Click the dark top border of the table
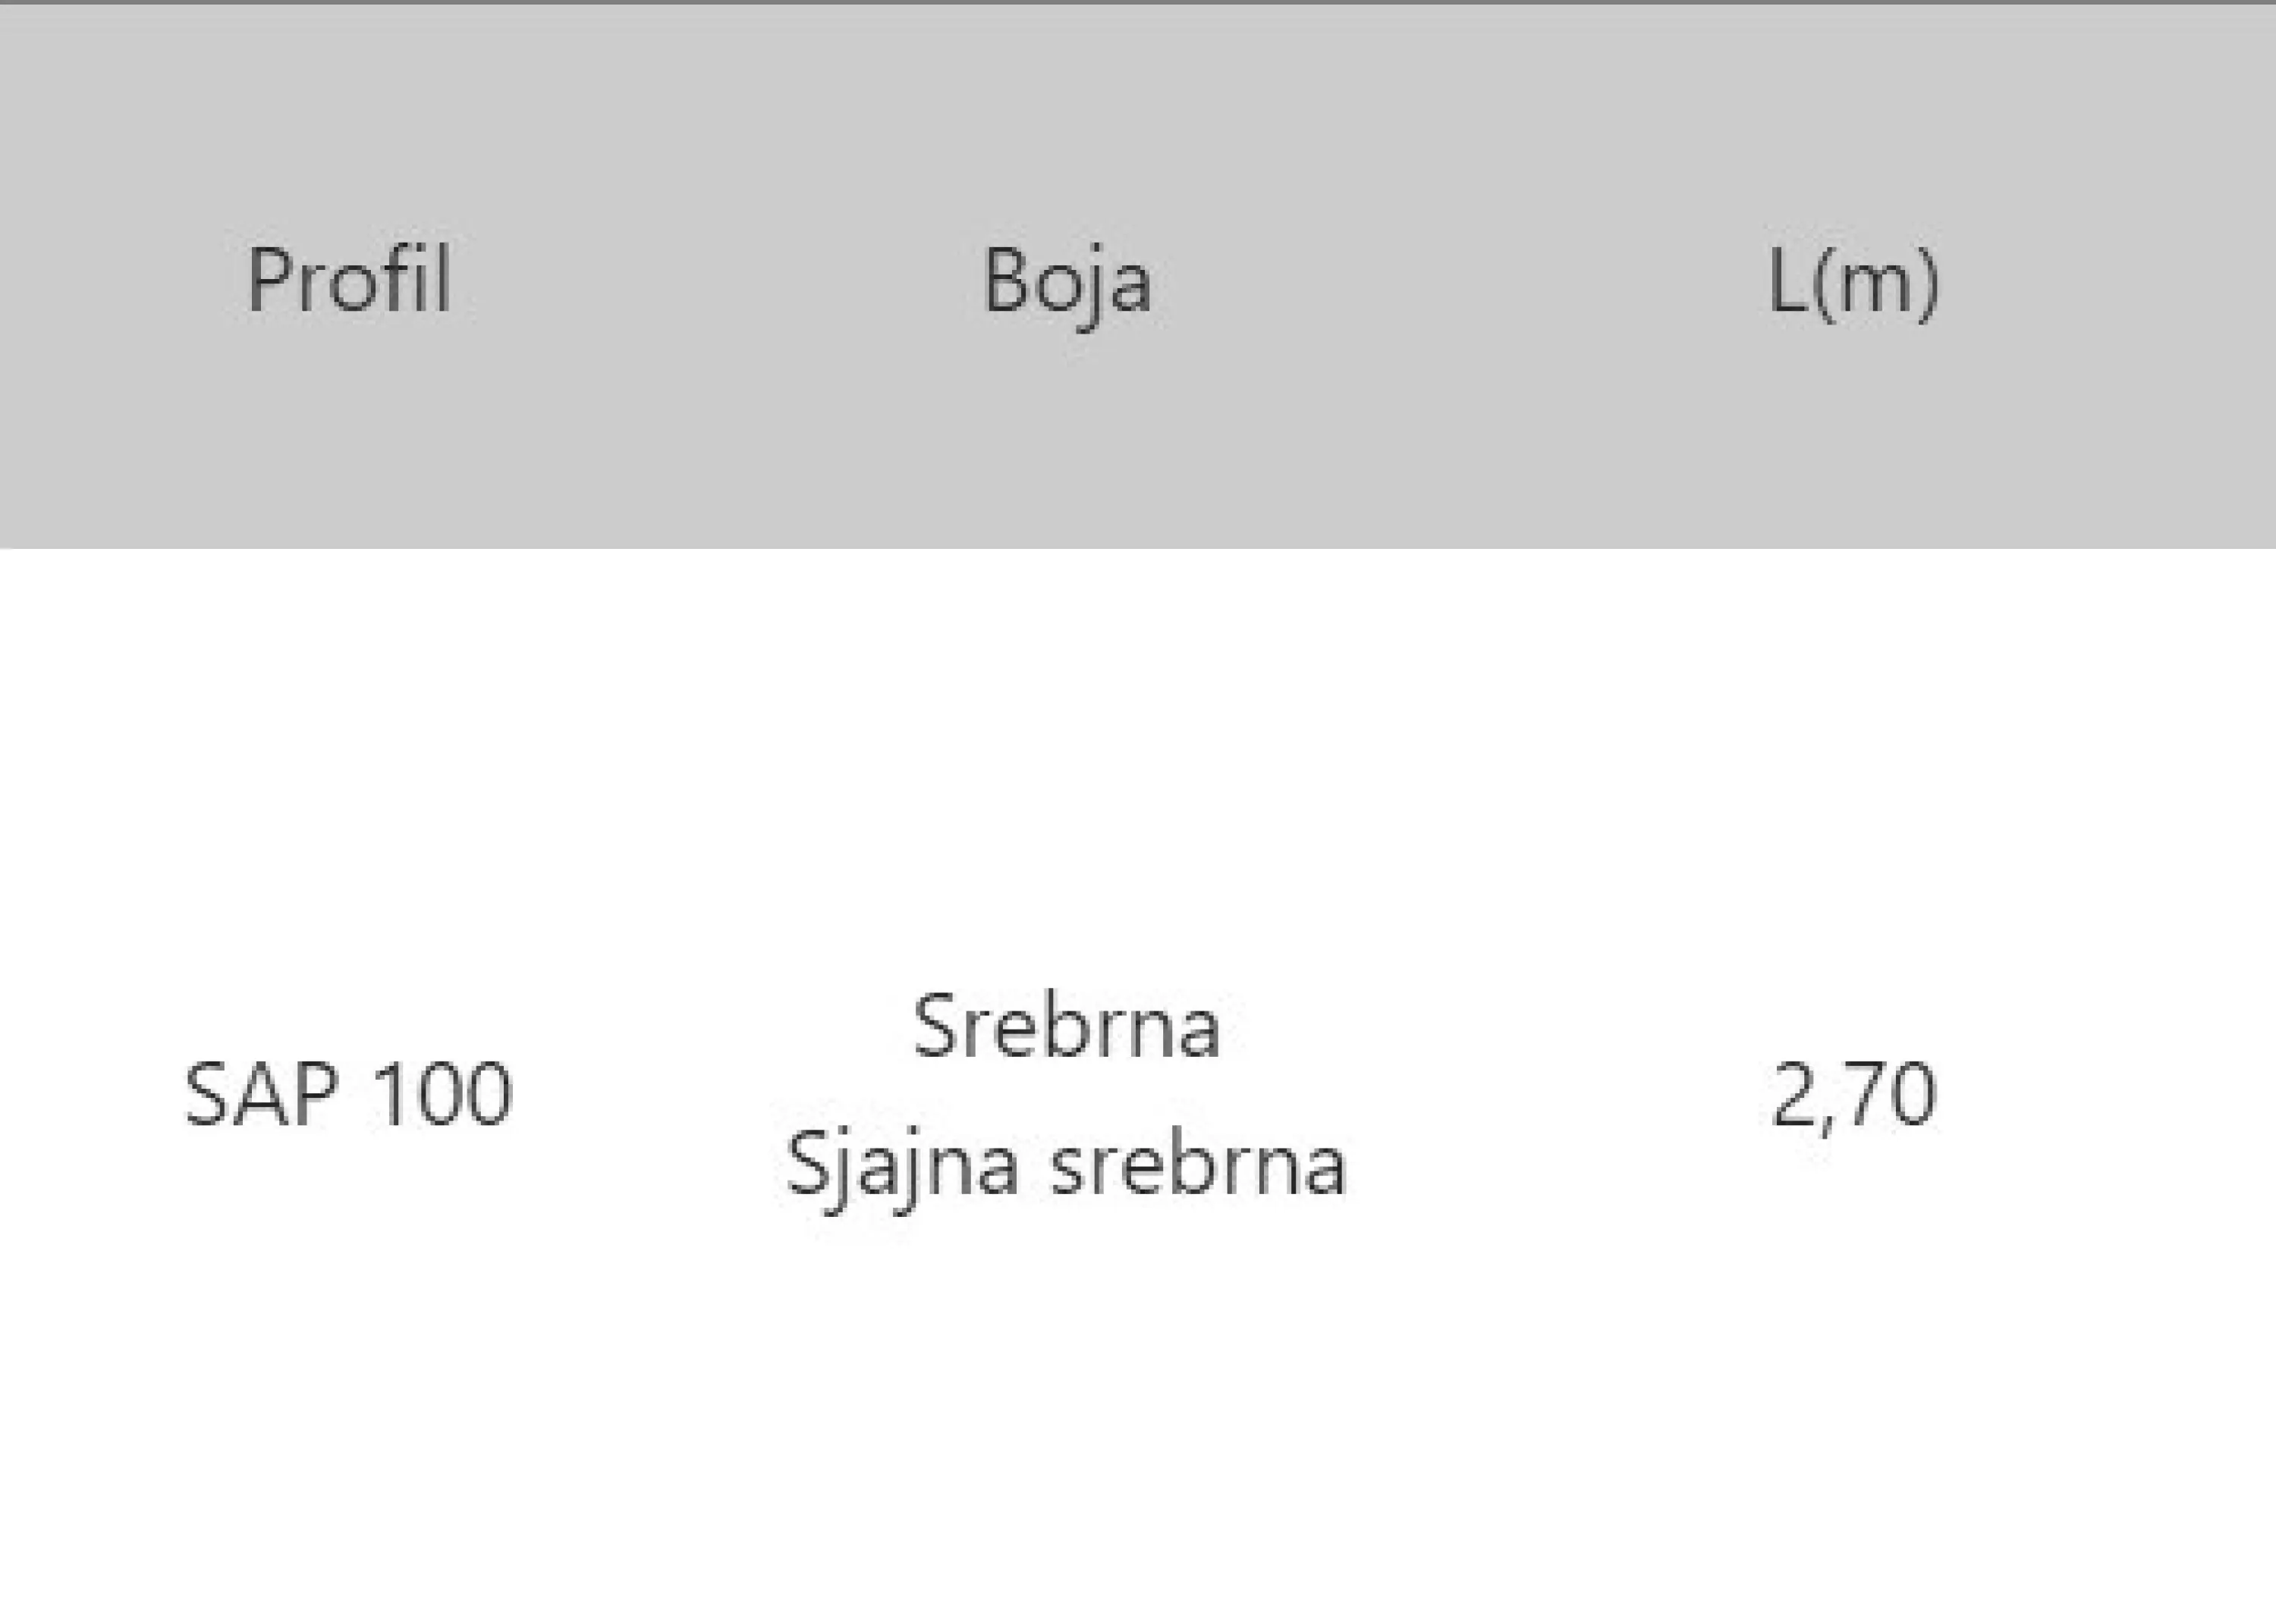 pos(1137,3)
